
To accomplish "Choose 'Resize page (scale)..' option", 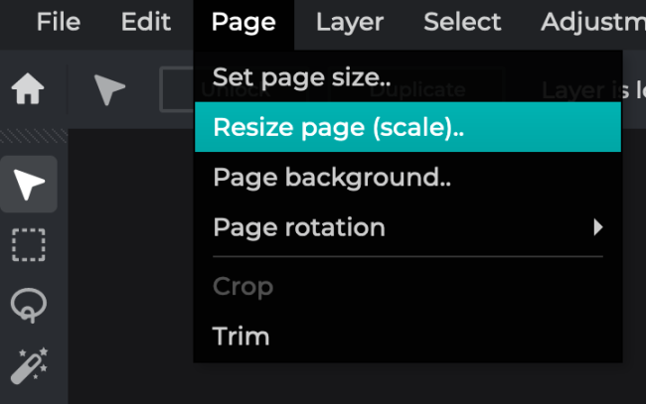I will (338, 127).
